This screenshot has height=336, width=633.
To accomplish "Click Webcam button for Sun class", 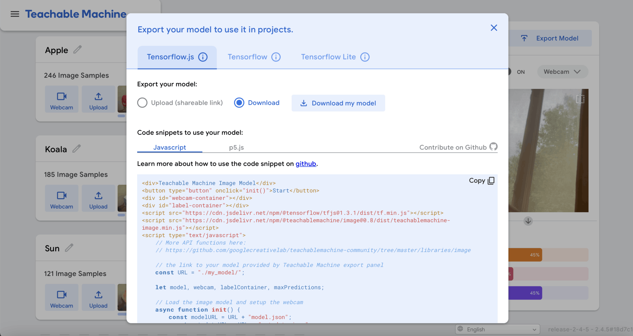I will tap(62, 297).
